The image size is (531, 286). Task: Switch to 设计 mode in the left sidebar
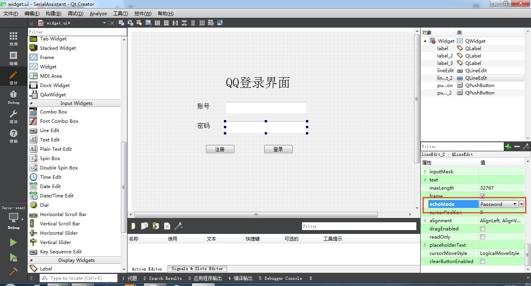13,77
